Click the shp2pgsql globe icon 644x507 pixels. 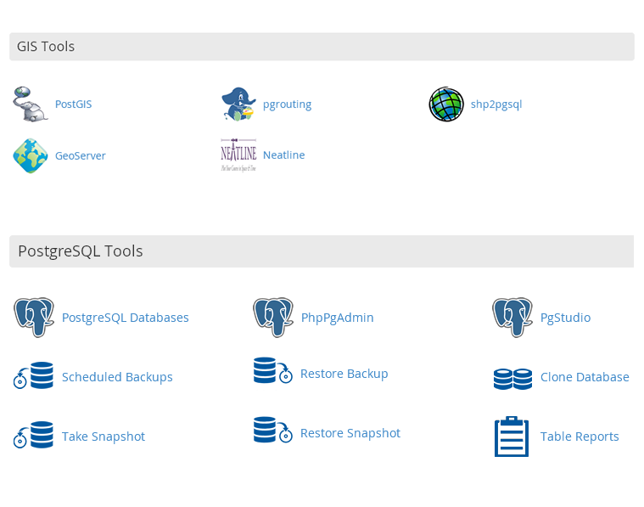446,104
